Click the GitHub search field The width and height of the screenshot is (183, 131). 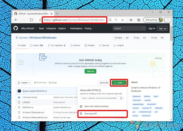point(129,28)
